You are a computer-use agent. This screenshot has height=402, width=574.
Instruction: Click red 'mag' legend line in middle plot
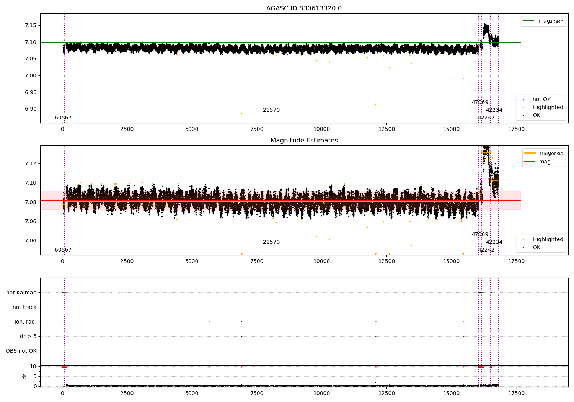click(530, 162)
